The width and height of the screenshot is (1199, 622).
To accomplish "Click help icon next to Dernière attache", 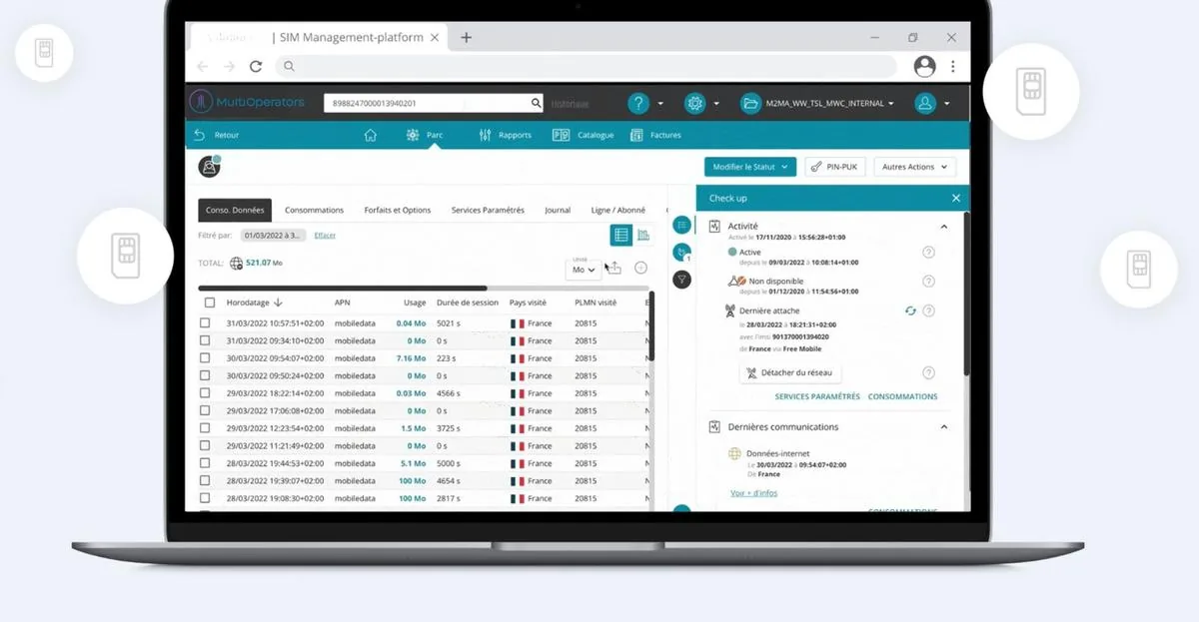I will [928, 311].
